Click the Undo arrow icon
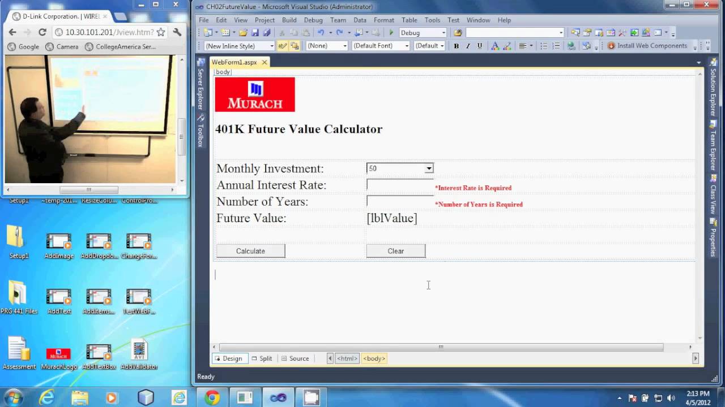This screenshot has height=407, width=725. point(321,33)
